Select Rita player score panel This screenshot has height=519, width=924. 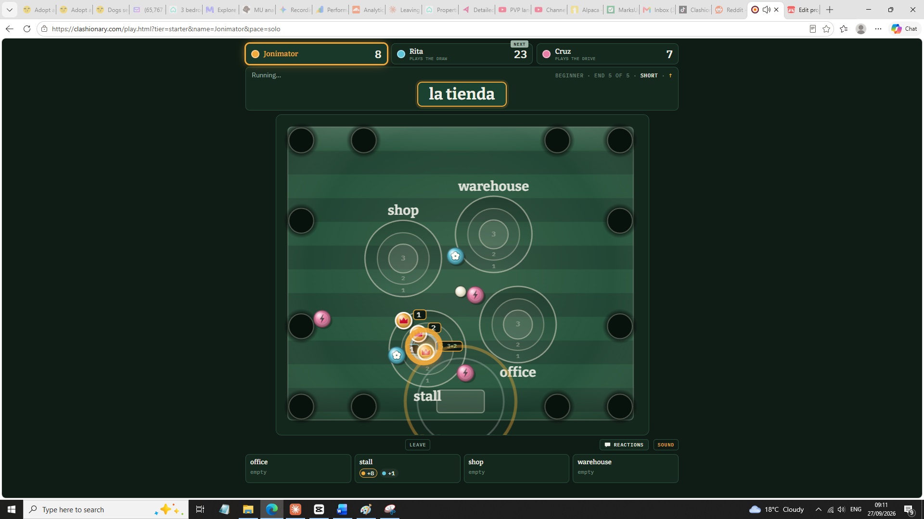click(x=462, y=54)
